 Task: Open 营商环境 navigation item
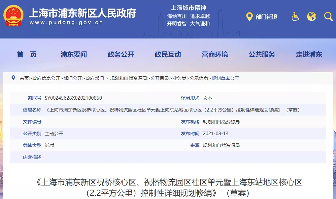click(215, 55)
